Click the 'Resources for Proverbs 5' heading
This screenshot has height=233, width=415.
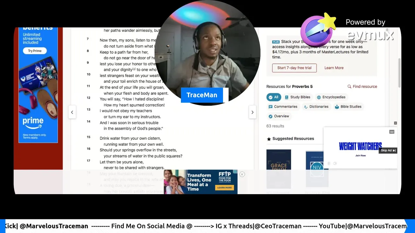(x=290, y=86)
